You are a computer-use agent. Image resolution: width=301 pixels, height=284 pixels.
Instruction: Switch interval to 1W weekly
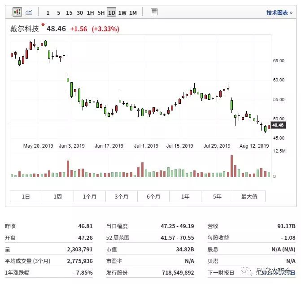(122, 13)
